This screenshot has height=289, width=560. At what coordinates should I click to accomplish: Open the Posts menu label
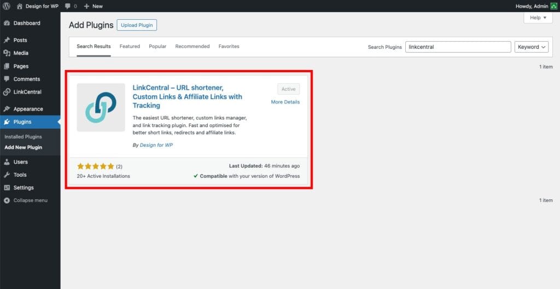point(20,40)
